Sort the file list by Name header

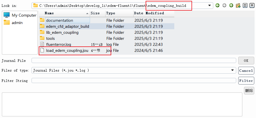pyautogui.click(x=64, y=13)
